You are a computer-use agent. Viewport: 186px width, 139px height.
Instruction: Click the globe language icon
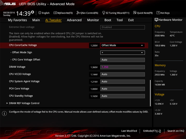coord(40,13)
